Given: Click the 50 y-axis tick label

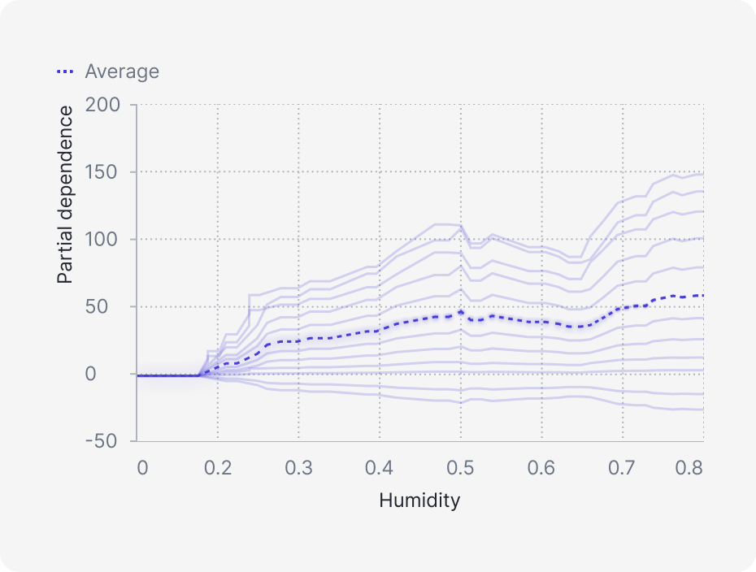Looking at the screenshot, I should pyautogui.click(x=106, y=307).
